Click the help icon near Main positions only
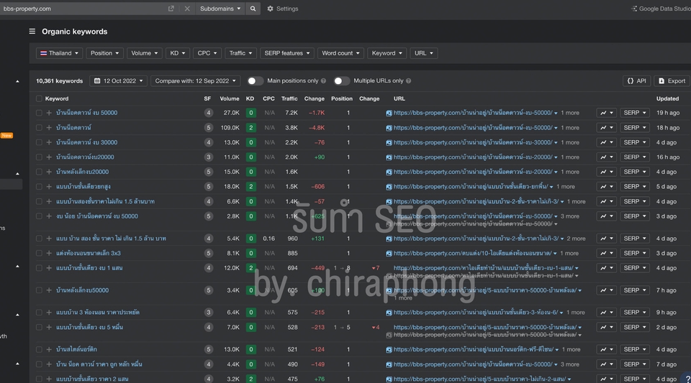The width and height of the screenshot is (691, 383). [x=323, y=81]
